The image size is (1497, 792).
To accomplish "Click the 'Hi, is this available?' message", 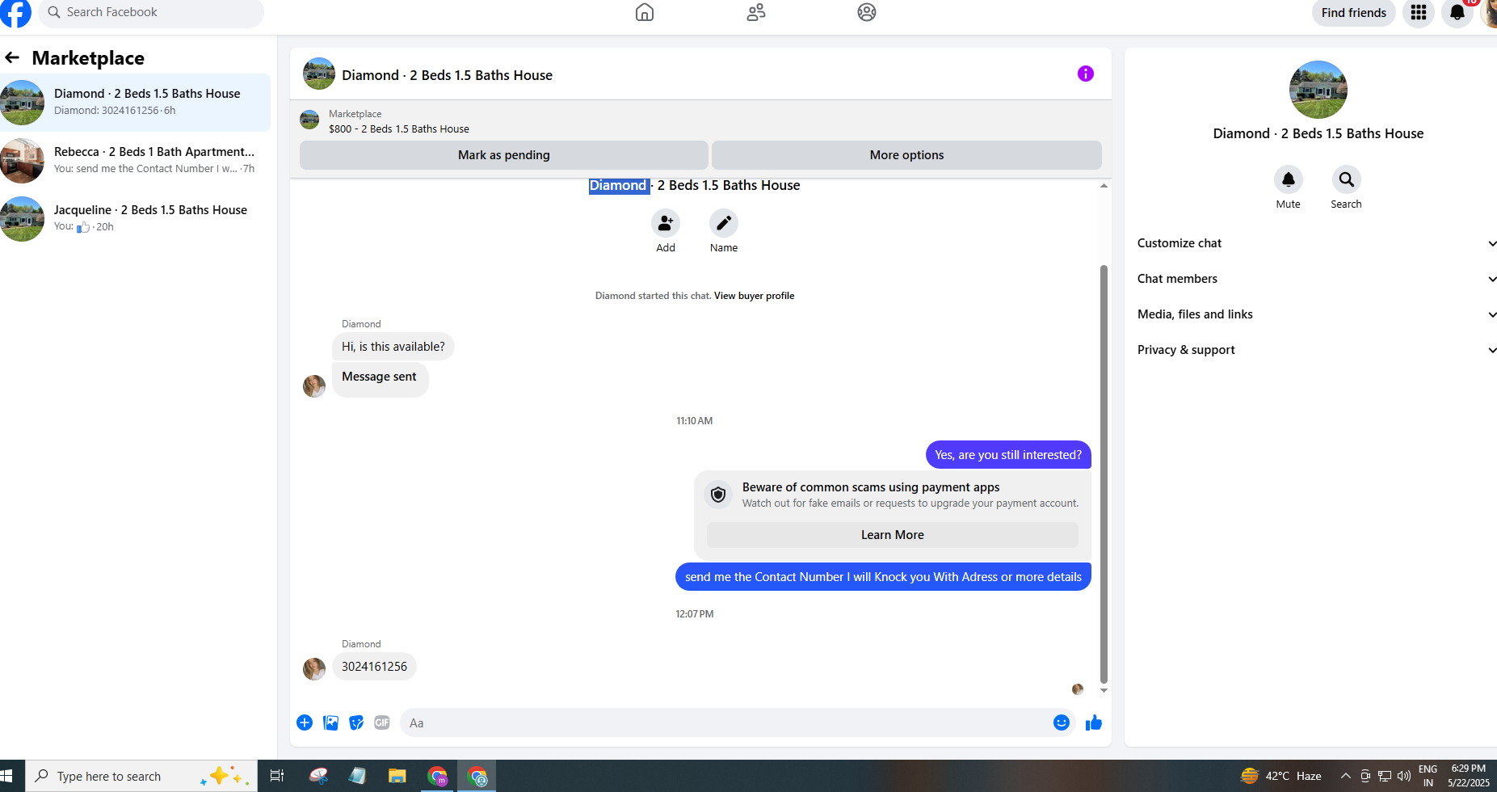I will click(x=393, y=347).
